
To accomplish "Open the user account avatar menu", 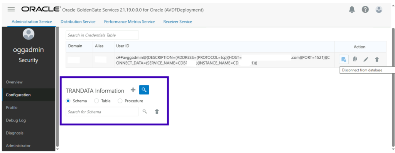I will 379,10.
